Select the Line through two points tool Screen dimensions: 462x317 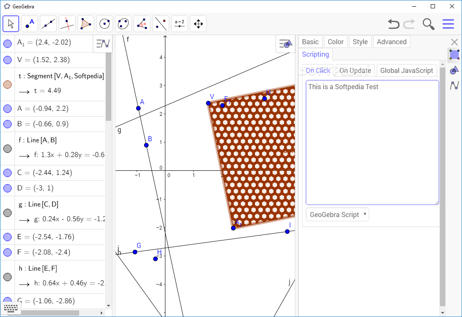48,24
